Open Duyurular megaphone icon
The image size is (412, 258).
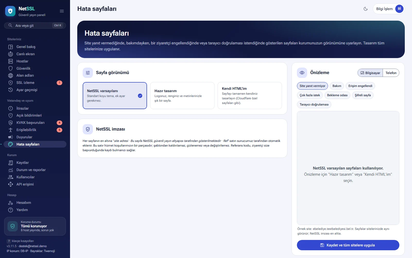(x=11, y=137)
